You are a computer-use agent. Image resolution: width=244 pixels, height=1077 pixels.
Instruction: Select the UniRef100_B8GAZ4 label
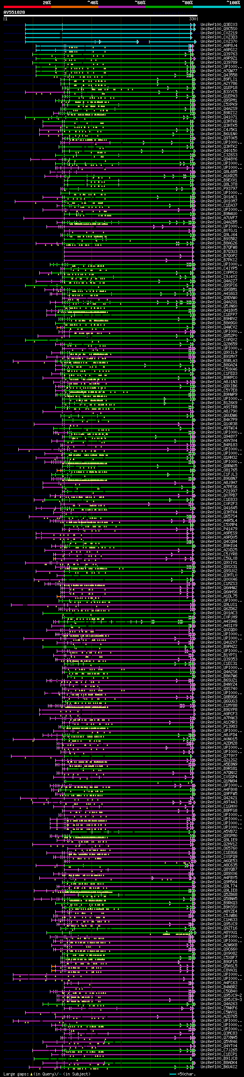tap(219, 365)
